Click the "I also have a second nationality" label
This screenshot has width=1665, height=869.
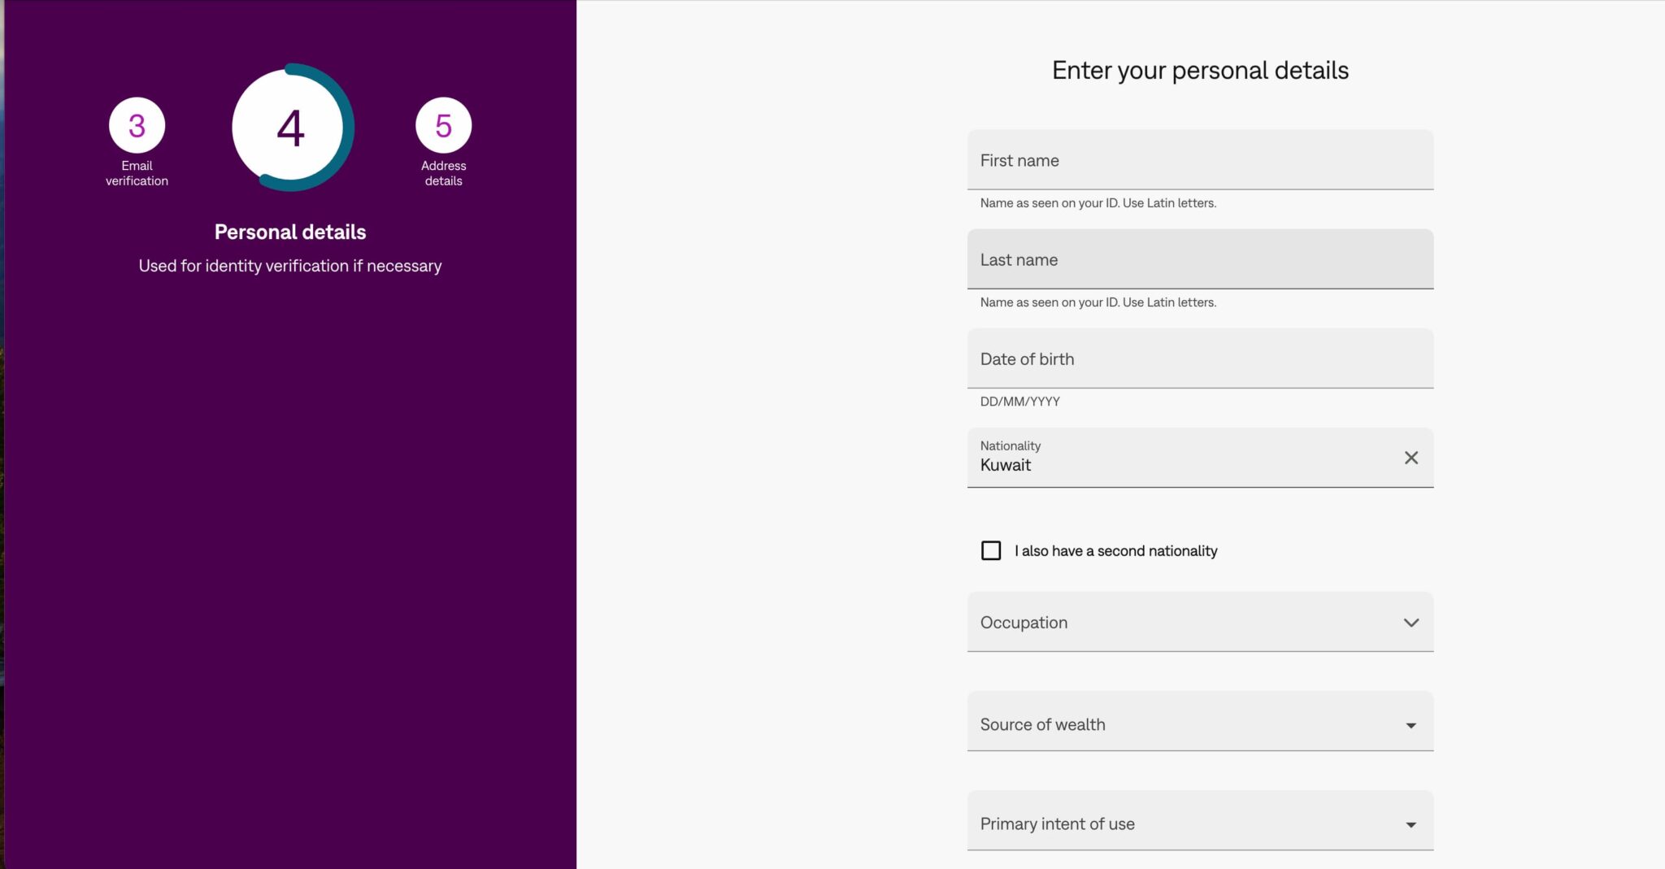1115,551
